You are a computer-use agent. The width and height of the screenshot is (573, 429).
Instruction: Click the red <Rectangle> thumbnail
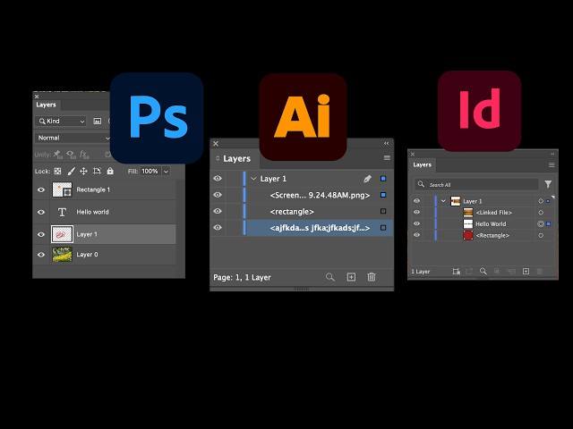(x=468, y=235)
